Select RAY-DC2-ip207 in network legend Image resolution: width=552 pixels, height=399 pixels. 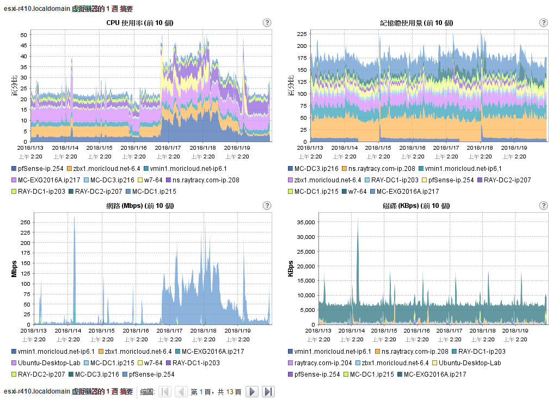(41, 375)
